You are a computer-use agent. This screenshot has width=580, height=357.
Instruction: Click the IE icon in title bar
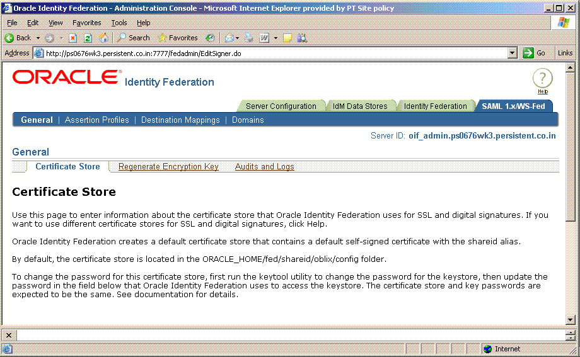pos(7,8)
